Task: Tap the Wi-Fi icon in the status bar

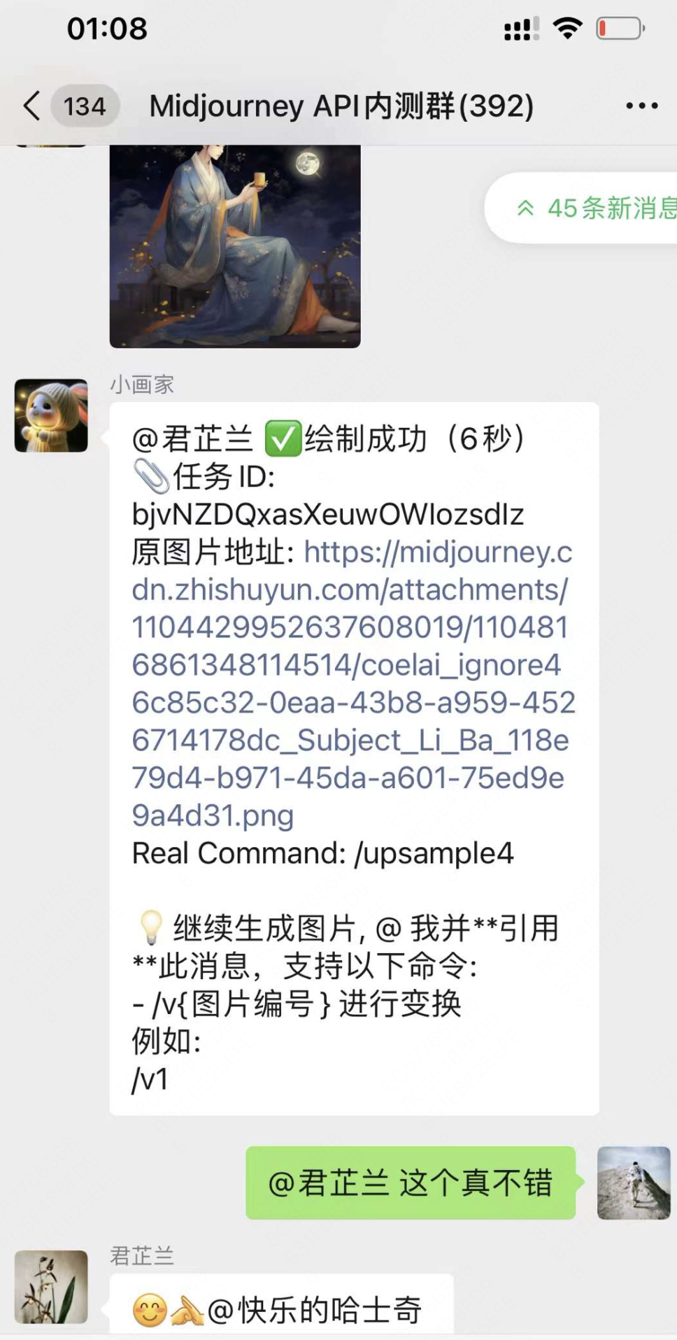Action: click(x=567, y=29)
